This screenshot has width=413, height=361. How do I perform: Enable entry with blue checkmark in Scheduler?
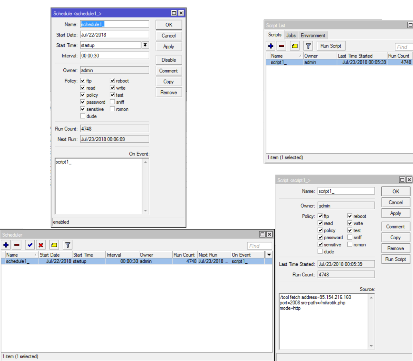tap(30, 245)
